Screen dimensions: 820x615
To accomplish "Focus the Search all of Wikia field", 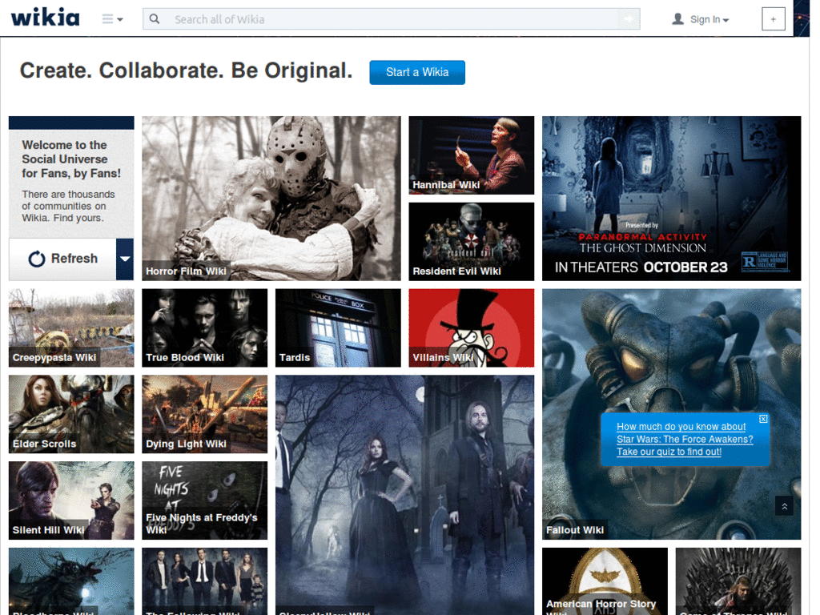I will (x=391, y=19).
